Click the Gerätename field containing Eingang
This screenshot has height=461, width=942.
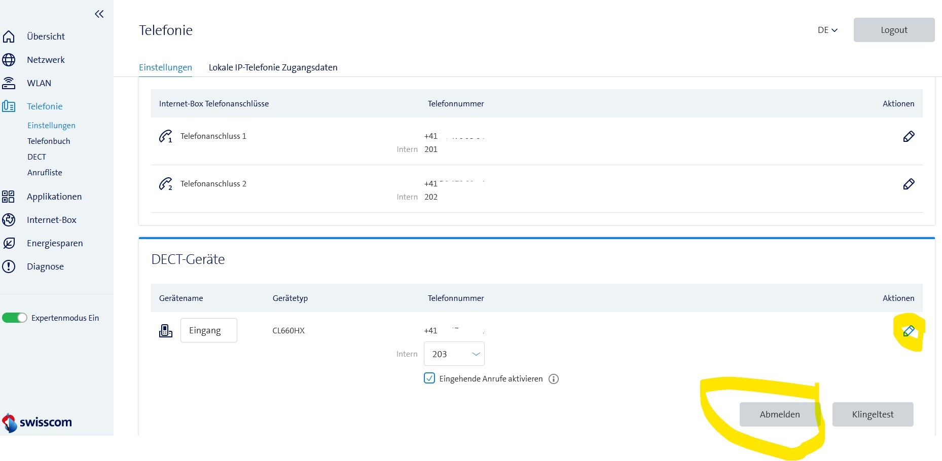(208, 330)
